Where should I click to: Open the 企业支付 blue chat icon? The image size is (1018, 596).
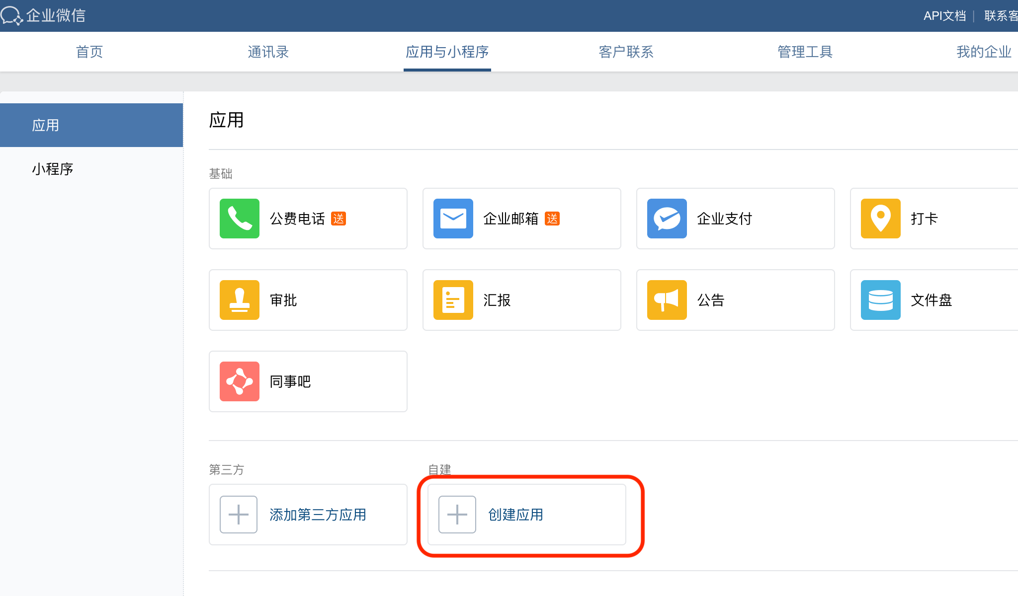(x=667, y=219)
